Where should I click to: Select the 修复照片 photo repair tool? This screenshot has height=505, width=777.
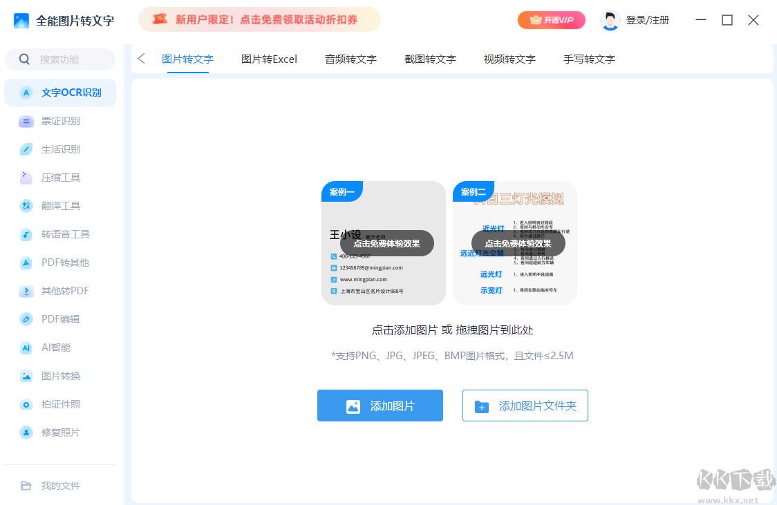click(60, 432)
